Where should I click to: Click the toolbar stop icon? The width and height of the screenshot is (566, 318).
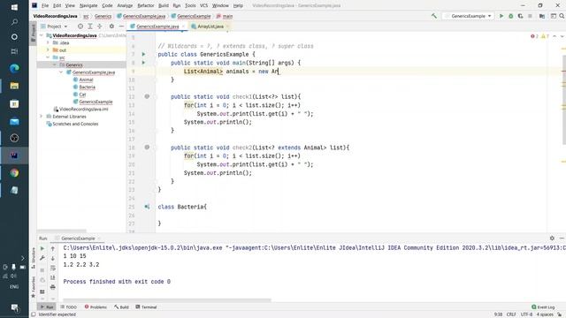tap(530, 16)
